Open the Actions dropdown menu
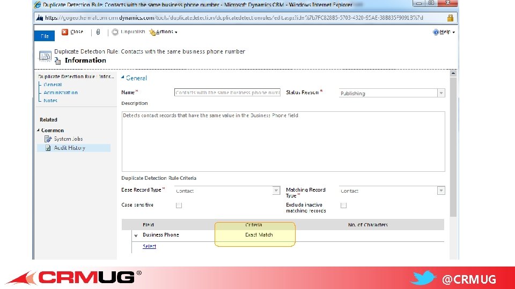 [163, 32]
